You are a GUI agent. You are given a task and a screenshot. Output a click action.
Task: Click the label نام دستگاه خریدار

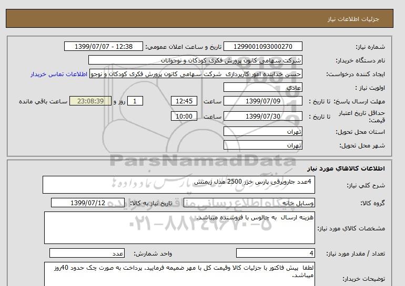[x=360, y=60]
